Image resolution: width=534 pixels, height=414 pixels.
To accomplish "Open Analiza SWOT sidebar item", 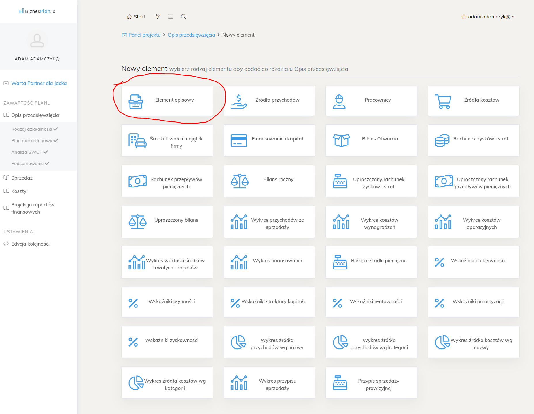I will 29,152.
